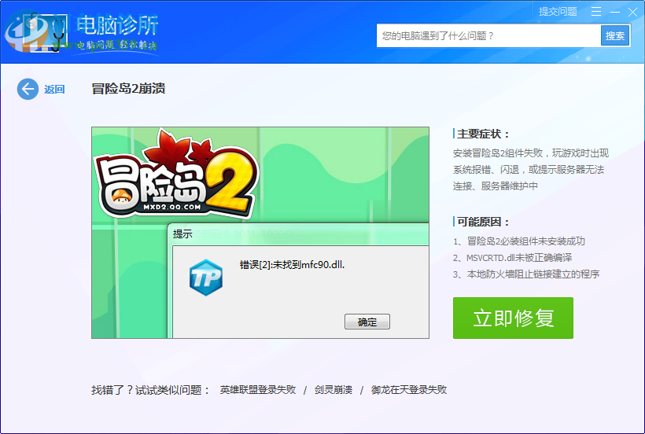
Task: Click the 返回 text link
Action: (54, 90)
